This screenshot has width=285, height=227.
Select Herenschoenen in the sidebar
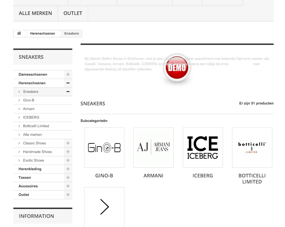pos(32,83)
